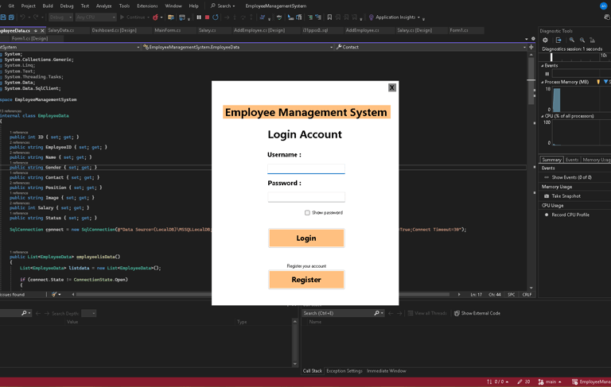Switch to the Exception Settings tab
This screenshot has width=611, height=387.
[x=344, y=370]
